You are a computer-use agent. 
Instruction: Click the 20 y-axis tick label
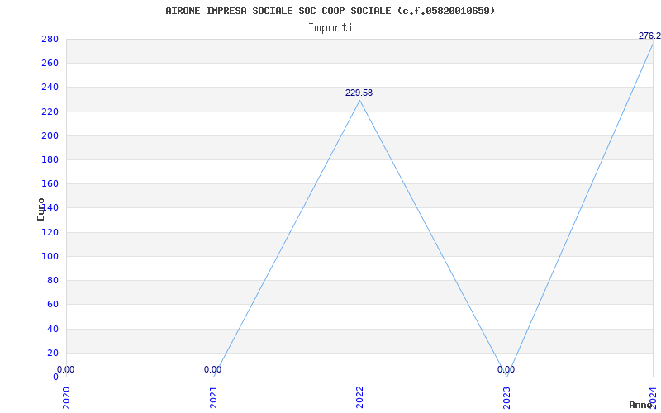[53, 353]
